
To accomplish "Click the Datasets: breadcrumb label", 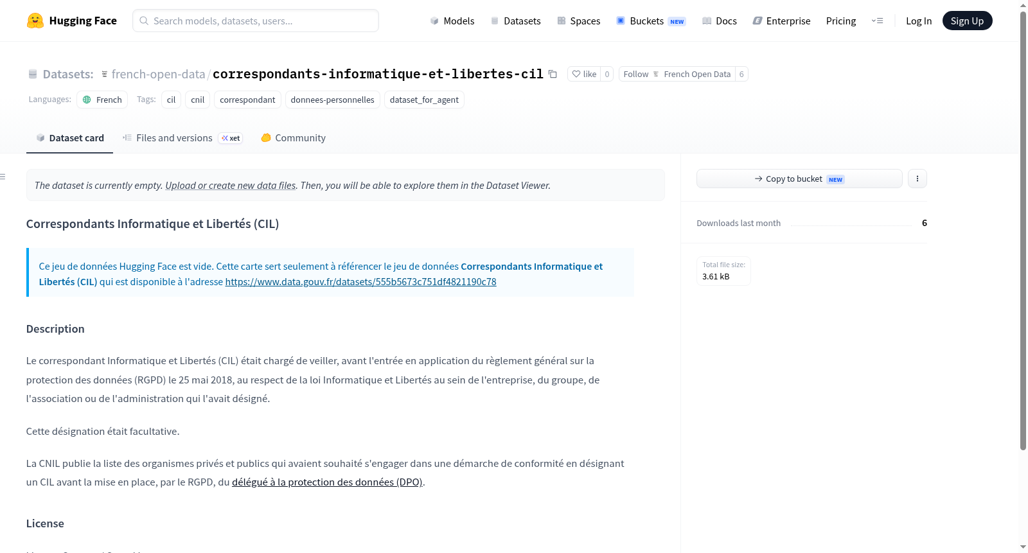I will (68, 74).
